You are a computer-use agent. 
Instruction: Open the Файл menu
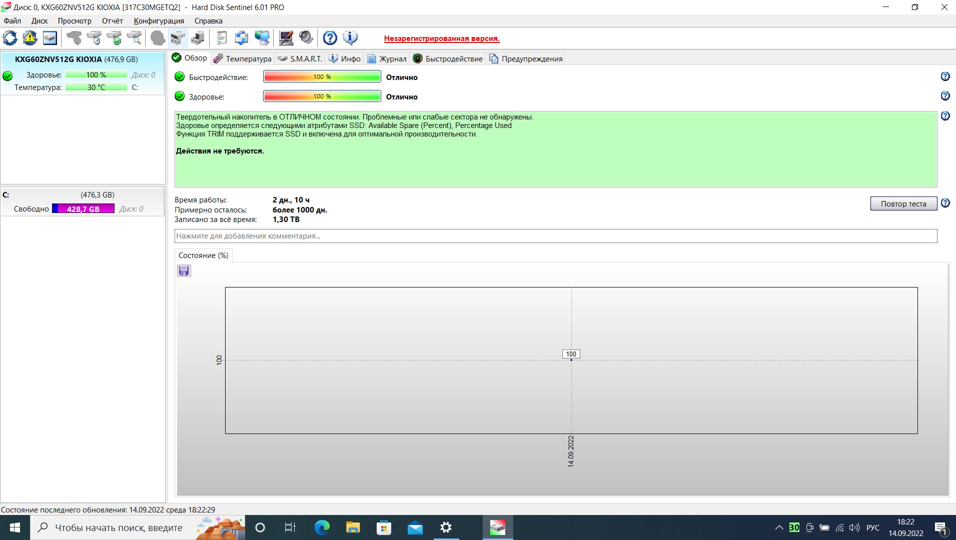point(13,21)
